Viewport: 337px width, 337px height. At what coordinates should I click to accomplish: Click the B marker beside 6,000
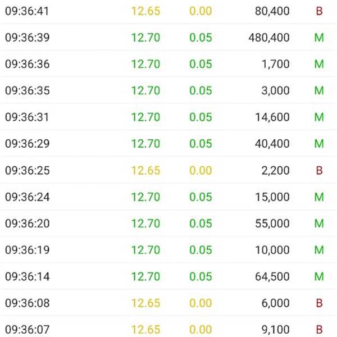pyautogui.click(x=319, y=303)
